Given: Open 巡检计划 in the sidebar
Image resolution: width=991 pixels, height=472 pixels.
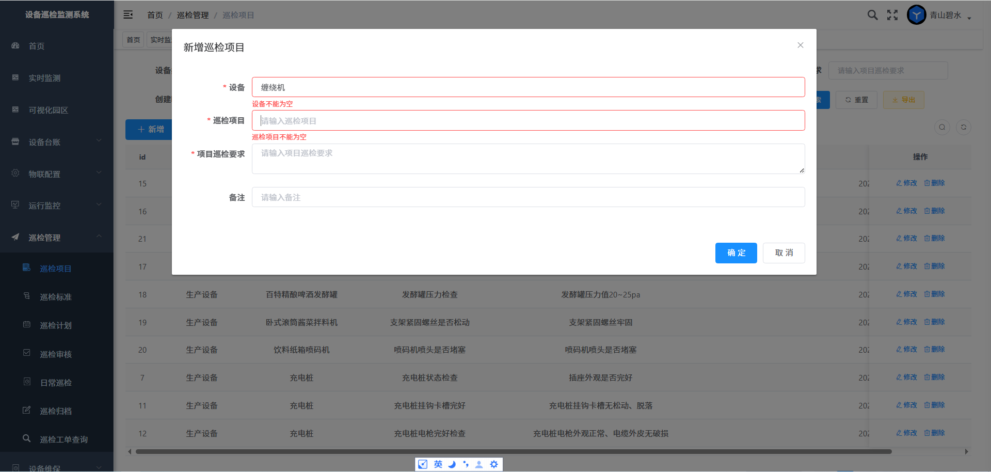Looking at the screenshot, I should [56, 325].
